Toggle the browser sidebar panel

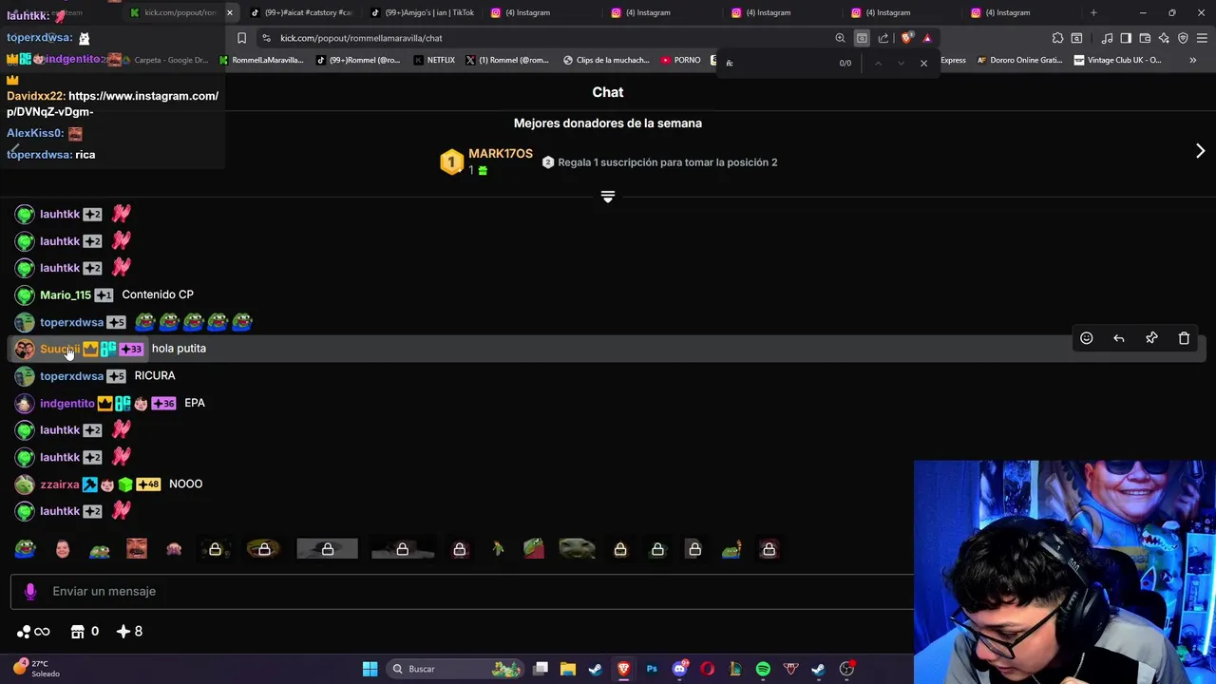[1126, 38]
